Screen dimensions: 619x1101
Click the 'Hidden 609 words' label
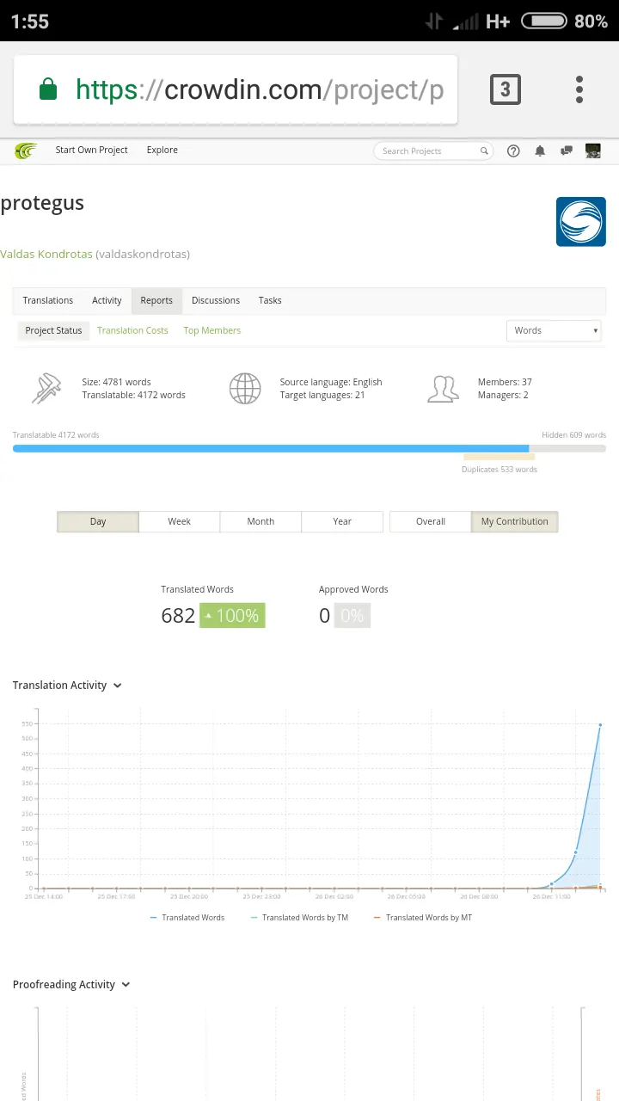573,435
